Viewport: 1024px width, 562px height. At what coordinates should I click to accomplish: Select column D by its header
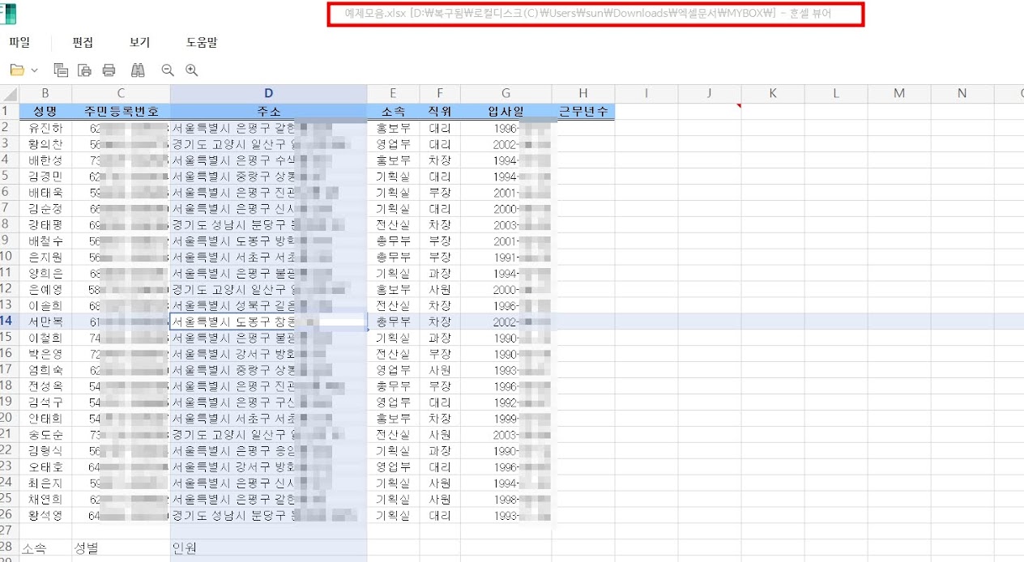(x=268, y=92)
